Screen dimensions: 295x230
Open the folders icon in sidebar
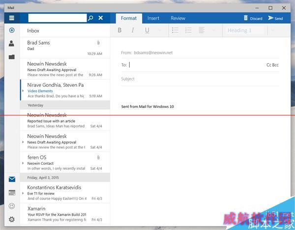(x=12, y=57)
